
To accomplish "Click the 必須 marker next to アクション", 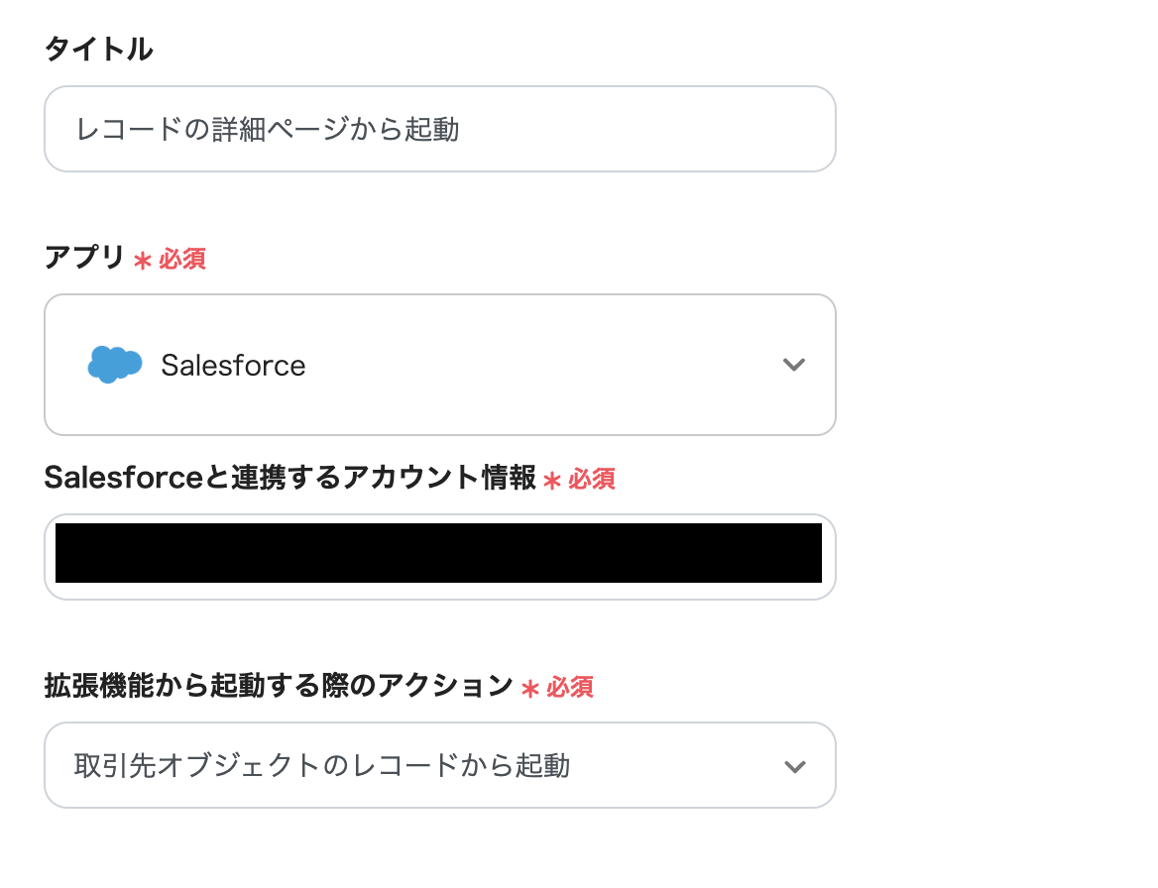I will tap(570, 687).
